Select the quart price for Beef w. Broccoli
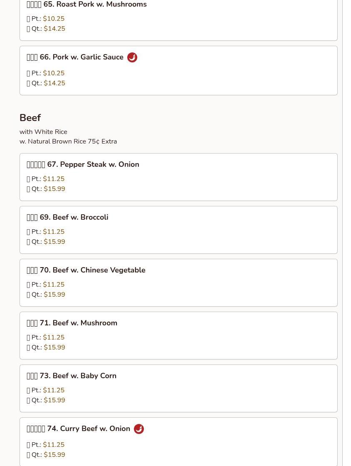 click(54, 242)
